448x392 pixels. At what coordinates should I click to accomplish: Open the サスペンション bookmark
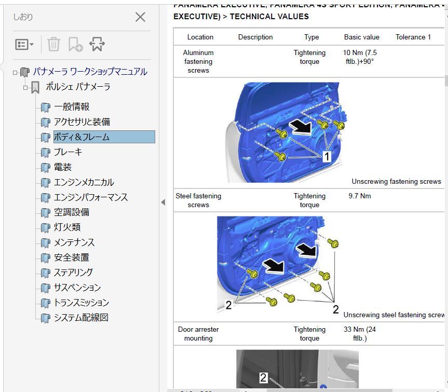click(x=77, y=288)
